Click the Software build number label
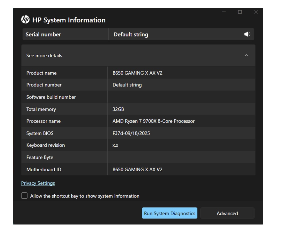The width and height of the screenshot is (281, 233). (x=51, y=97)
